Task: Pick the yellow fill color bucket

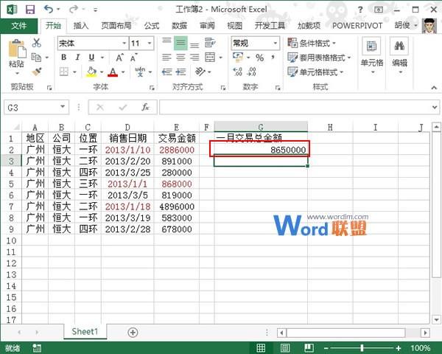Action: click(x=91, y=72)
